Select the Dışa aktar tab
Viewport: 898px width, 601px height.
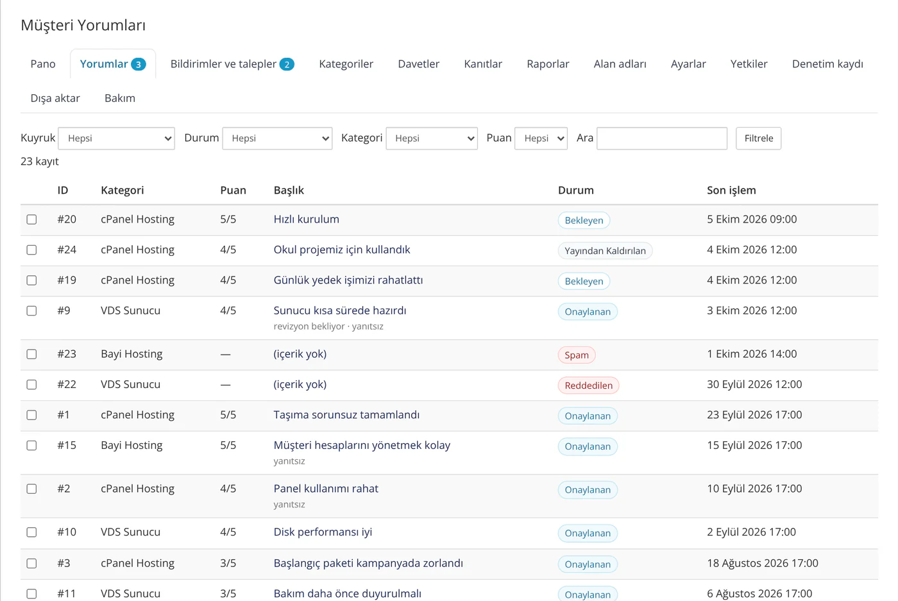pyautogui.click(x=55, y=98)
